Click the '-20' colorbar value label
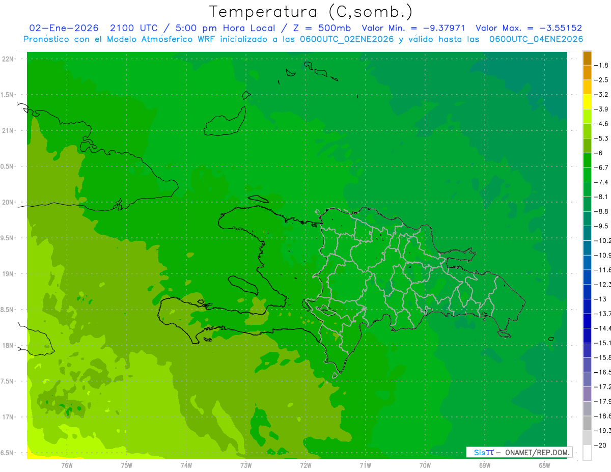The height and width of the screenshot is (472, 611). tap(600, 445)
